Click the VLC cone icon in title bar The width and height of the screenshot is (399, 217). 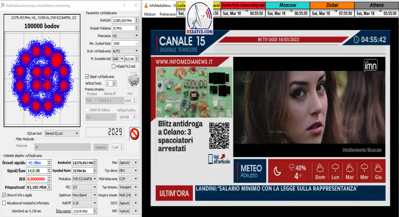(x=146, y=5)
